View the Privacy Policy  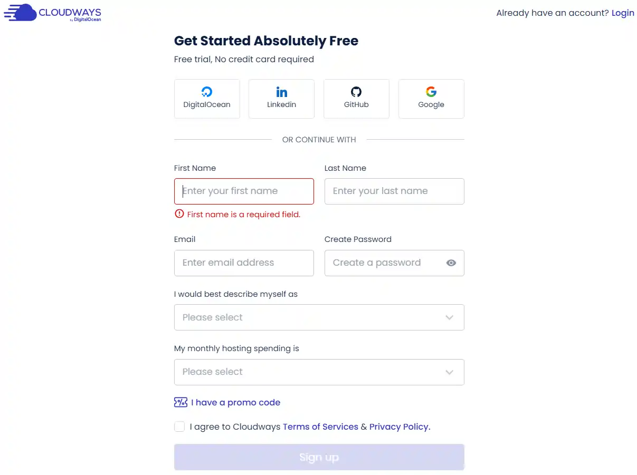click(398, 426)
